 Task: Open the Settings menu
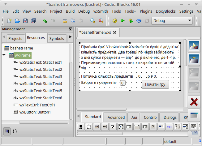[x=186, y=11]
